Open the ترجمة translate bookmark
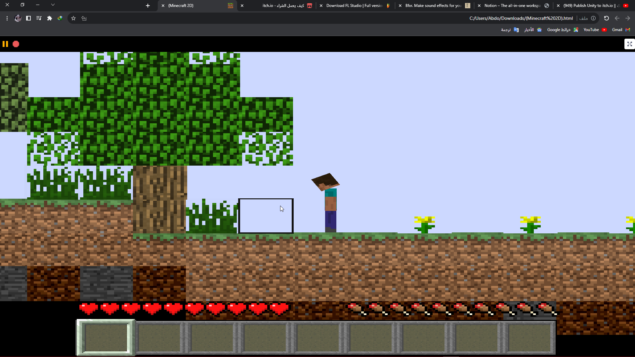The width and height of the screenshot is (635, 357). [x=510, y=30]
